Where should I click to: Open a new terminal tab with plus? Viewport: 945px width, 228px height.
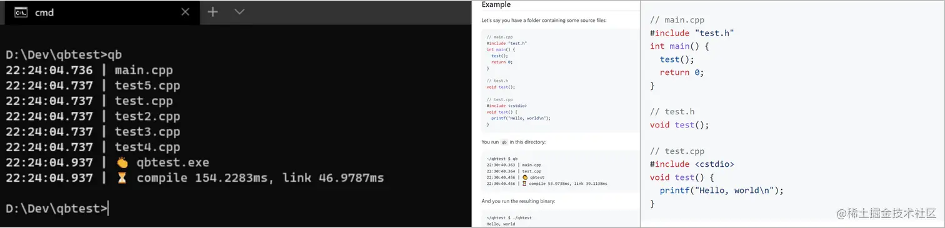(x=212, y=12)
